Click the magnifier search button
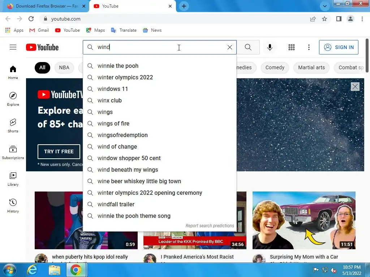 point(248,47)
